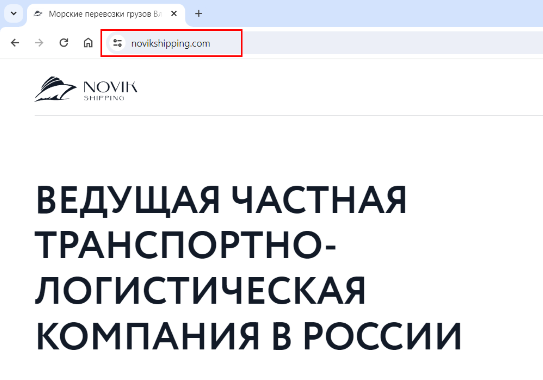This screenshot has height=380, width=543.
Task: Click the 'ЛОГИСТИЧЕСКАЯ' headline word
Action: (200, 291)
